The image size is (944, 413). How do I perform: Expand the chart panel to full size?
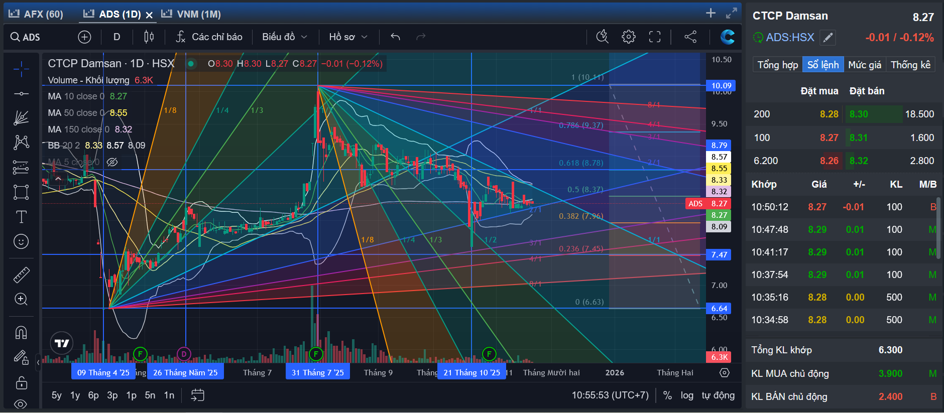tap(732, 14)
